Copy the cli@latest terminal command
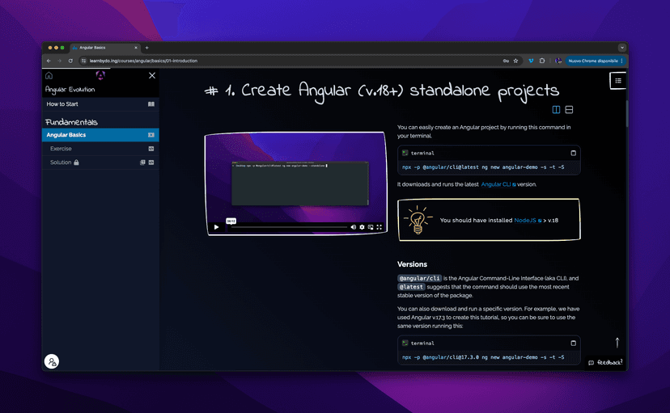This screenshot has height=413, width=670. coord(574,153)
